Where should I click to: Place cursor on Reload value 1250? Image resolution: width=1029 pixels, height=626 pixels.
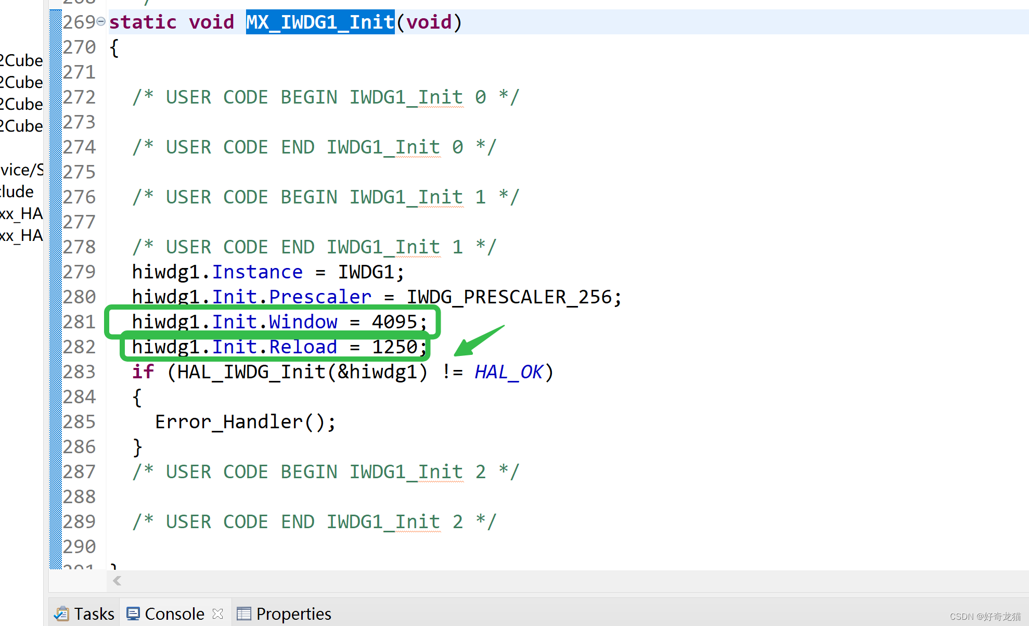(394, 347)
